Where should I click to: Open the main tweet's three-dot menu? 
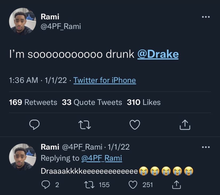tap(206, 17)
